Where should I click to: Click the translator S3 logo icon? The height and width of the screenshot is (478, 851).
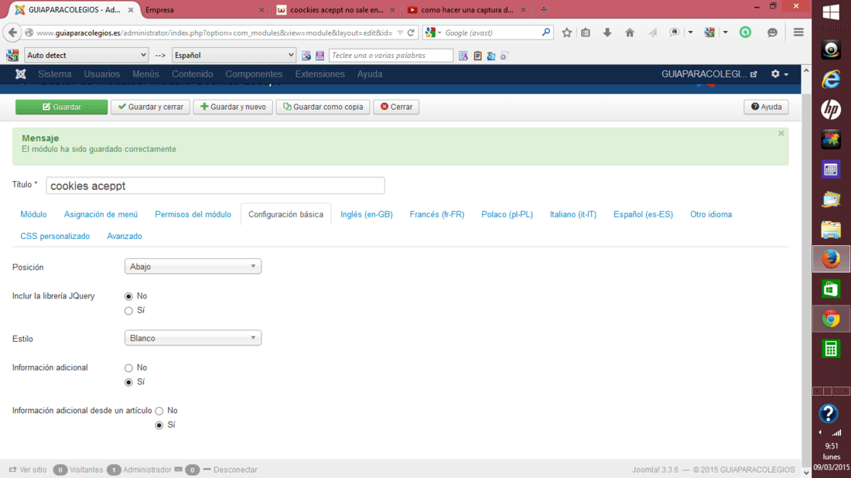(12, 56)
